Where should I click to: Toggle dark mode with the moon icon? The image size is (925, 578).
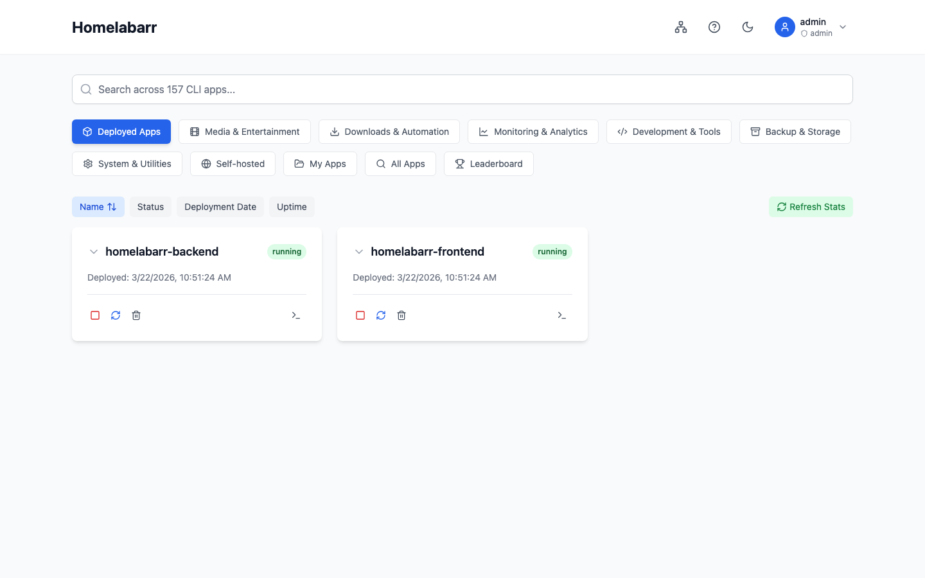coord(748,27)
